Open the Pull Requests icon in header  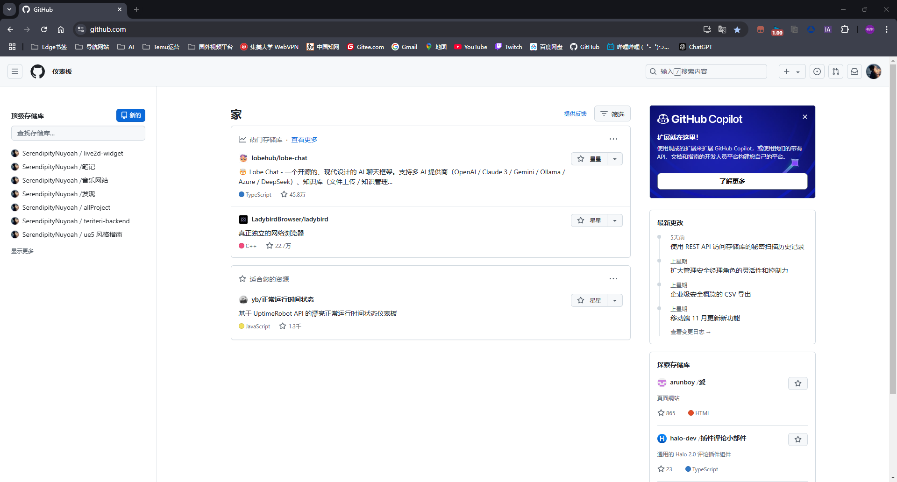(x=836, y=71)
